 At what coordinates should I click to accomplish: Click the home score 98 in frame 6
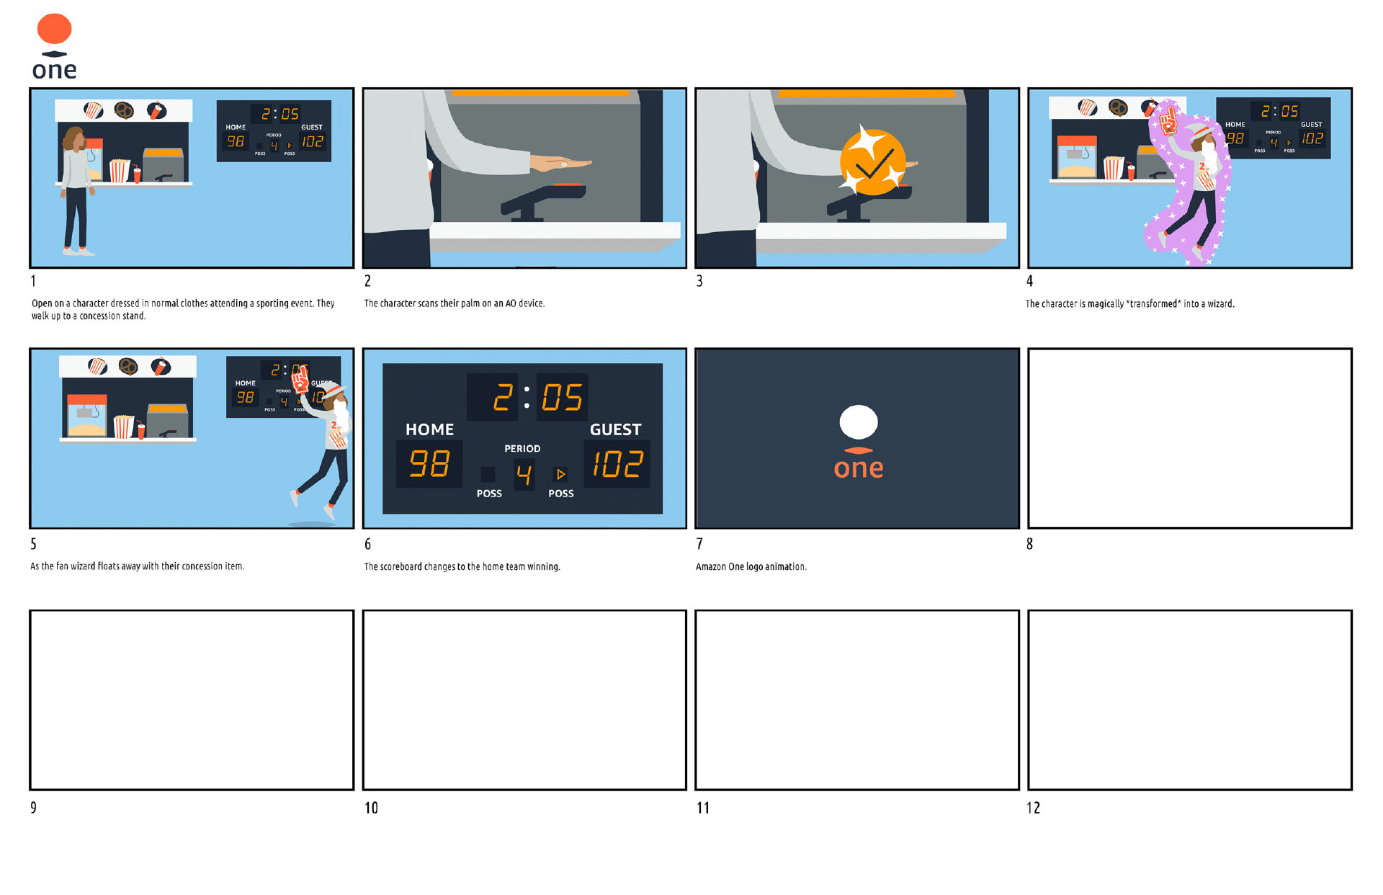[429, 463]
